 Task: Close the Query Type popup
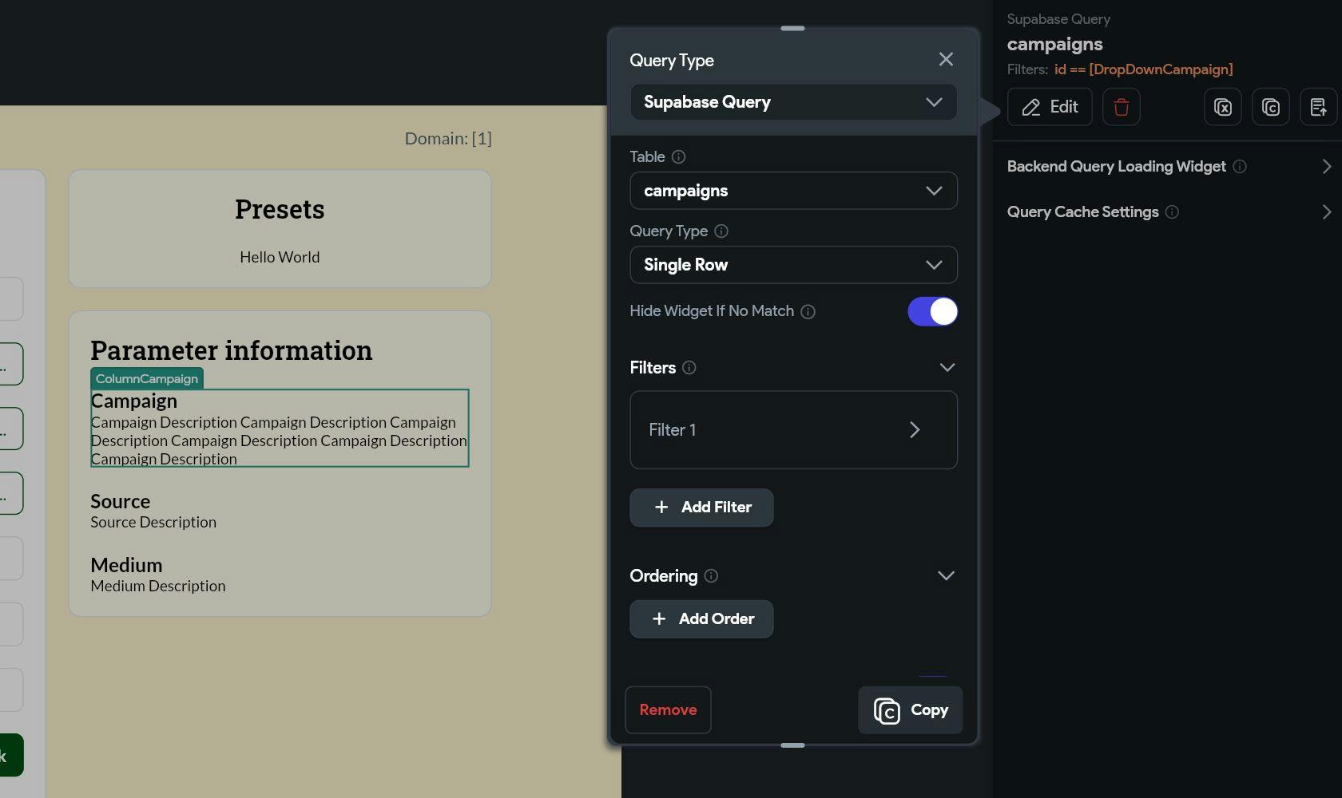[946, 60]
